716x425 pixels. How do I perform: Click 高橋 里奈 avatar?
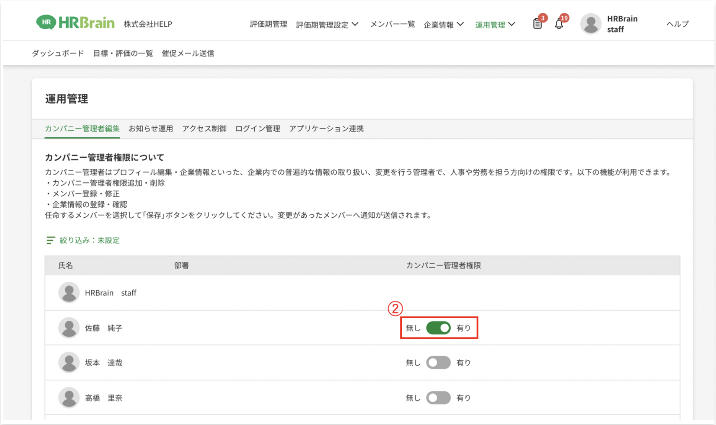pyautogui.click(x=69, y=398)
